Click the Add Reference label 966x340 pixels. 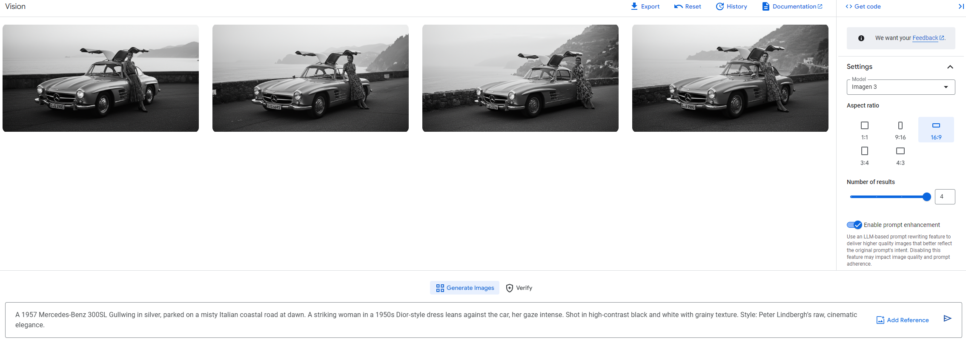click(x=908, y=320)
